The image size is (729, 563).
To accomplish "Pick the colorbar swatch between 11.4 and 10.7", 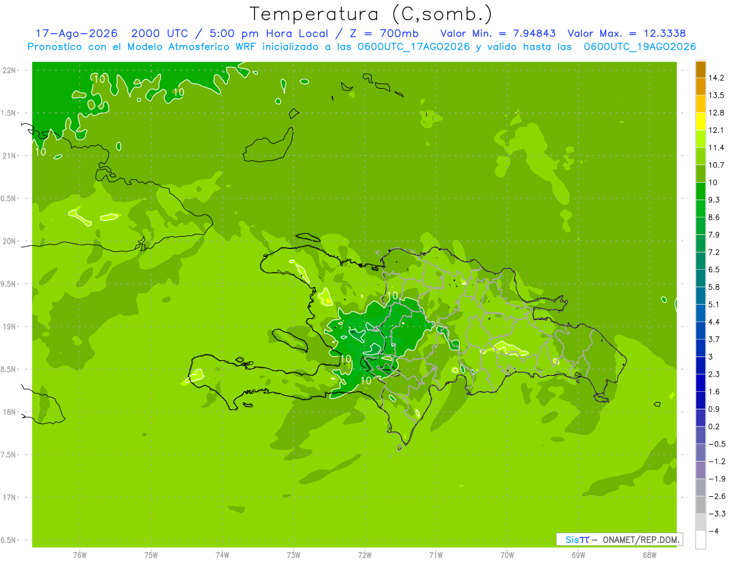I will tap(700, 156).
